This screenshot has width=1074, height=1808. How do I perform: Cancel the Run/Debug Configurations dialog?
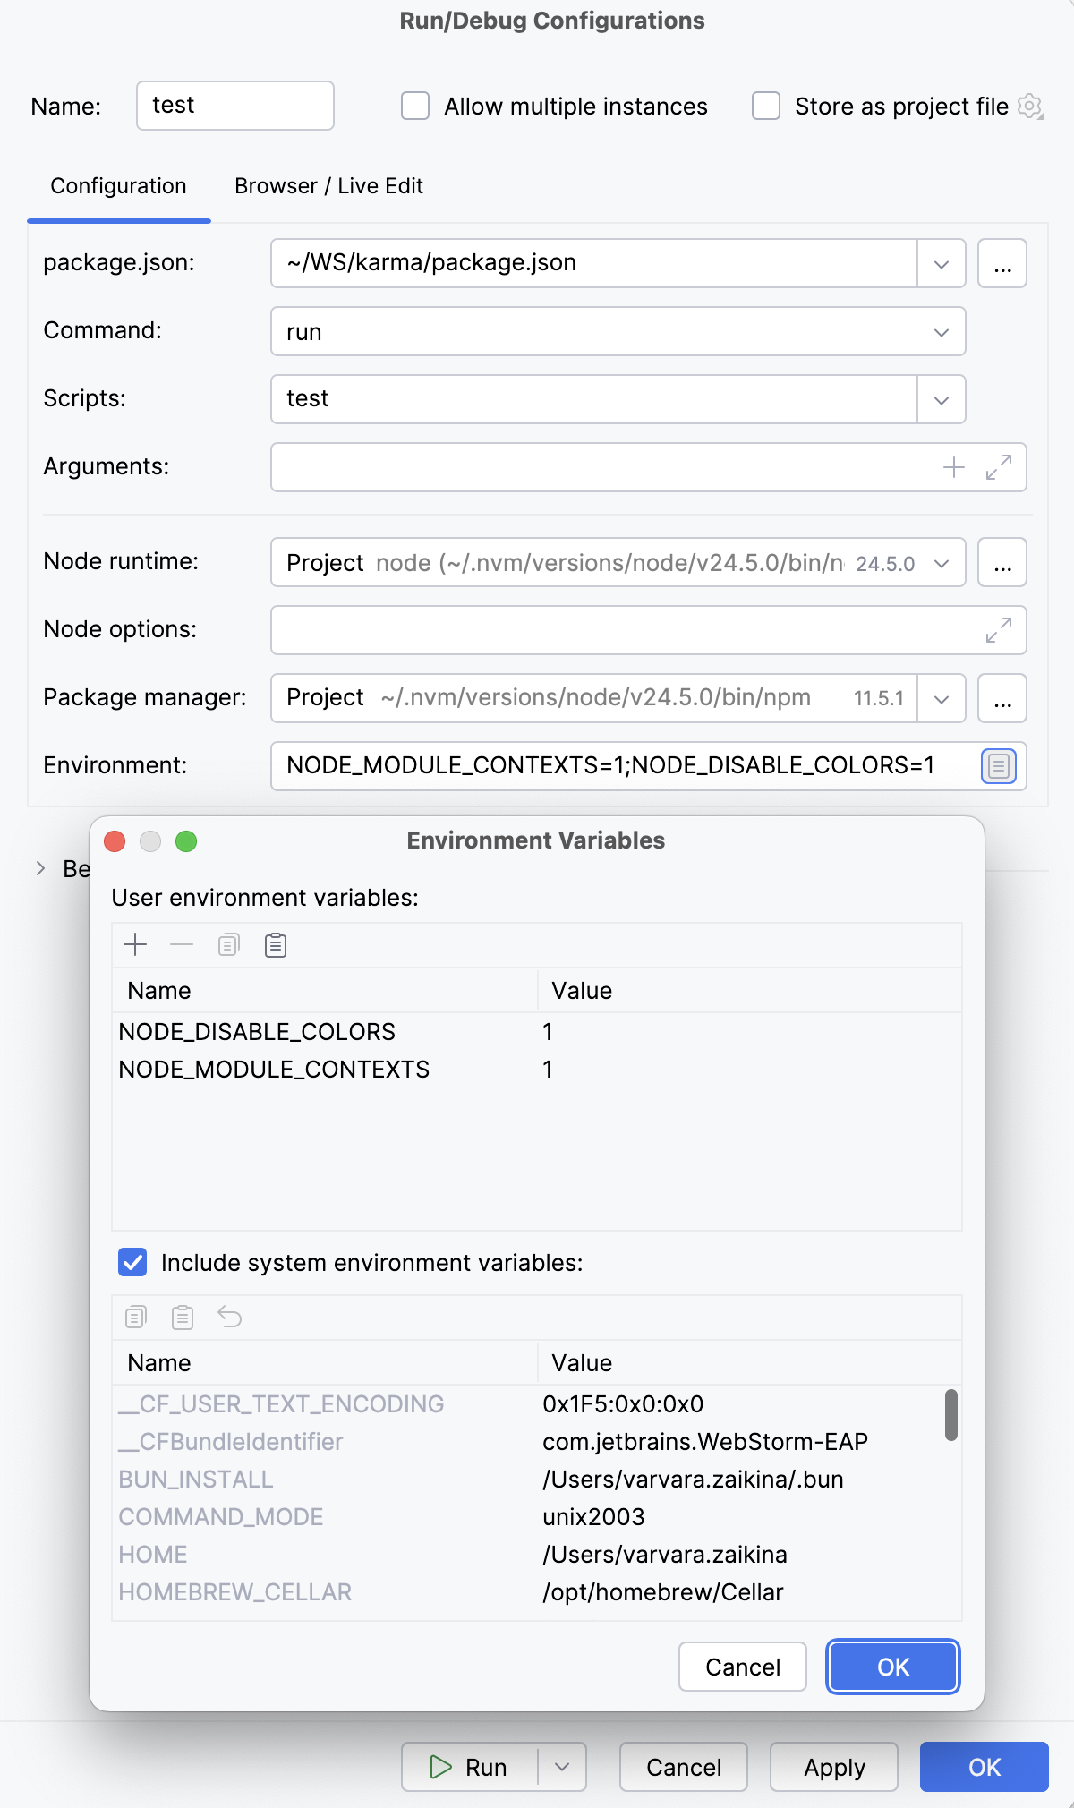click(x=684, y=1767)
